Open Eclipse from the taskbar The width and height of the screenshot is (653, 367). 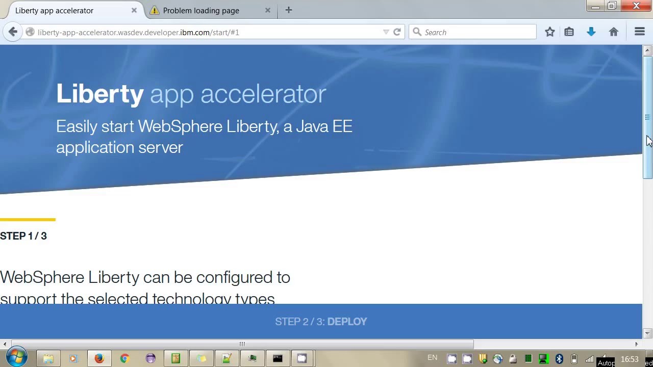150,359
